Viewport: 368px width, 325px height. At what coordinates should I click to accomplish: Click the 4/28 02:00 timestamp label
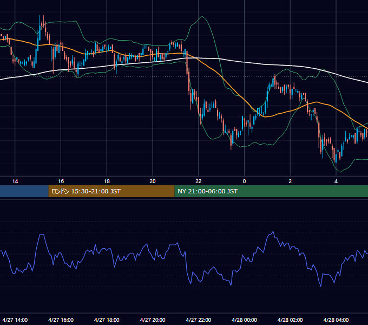290,320
